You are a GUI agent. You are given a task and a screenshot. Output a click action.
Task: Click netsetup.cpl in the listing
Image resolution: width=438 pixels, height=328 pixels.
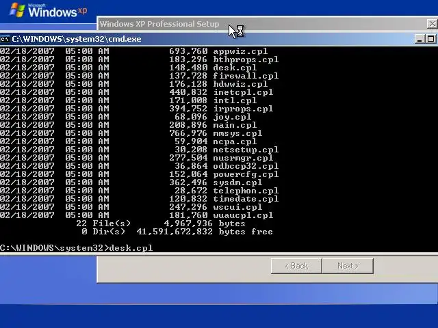click(x=246, y=150)
